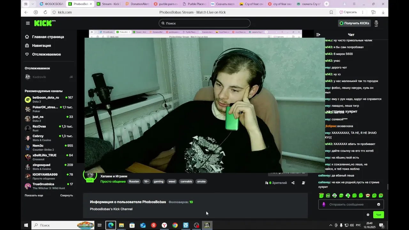Open a new browser tab with plus
This screenshot has width=409, height=230.
(326, 4)
